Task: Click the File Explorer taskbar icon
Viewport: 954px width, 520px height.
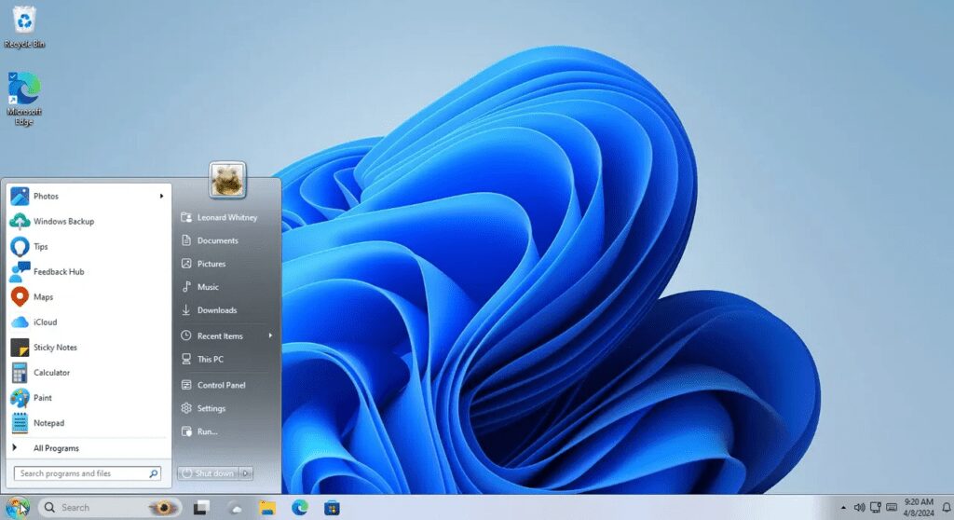Action: 267,508
